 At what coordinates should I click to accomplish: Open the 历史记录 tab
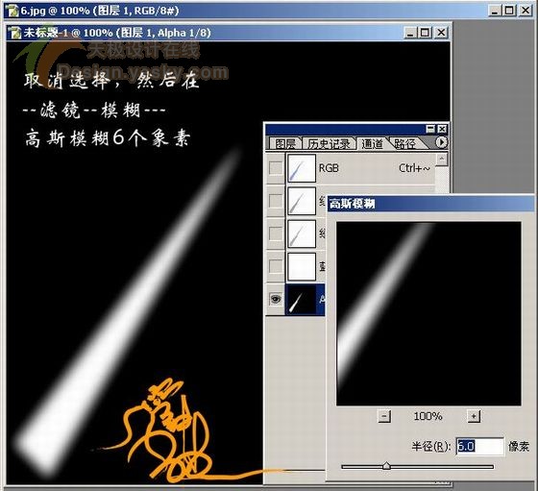pyautogui.click(x=329, y=143)
